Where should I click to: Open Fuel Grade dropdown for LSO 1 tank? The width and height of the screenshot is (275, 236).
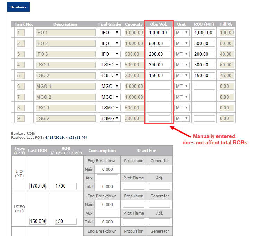pos(110,65)
